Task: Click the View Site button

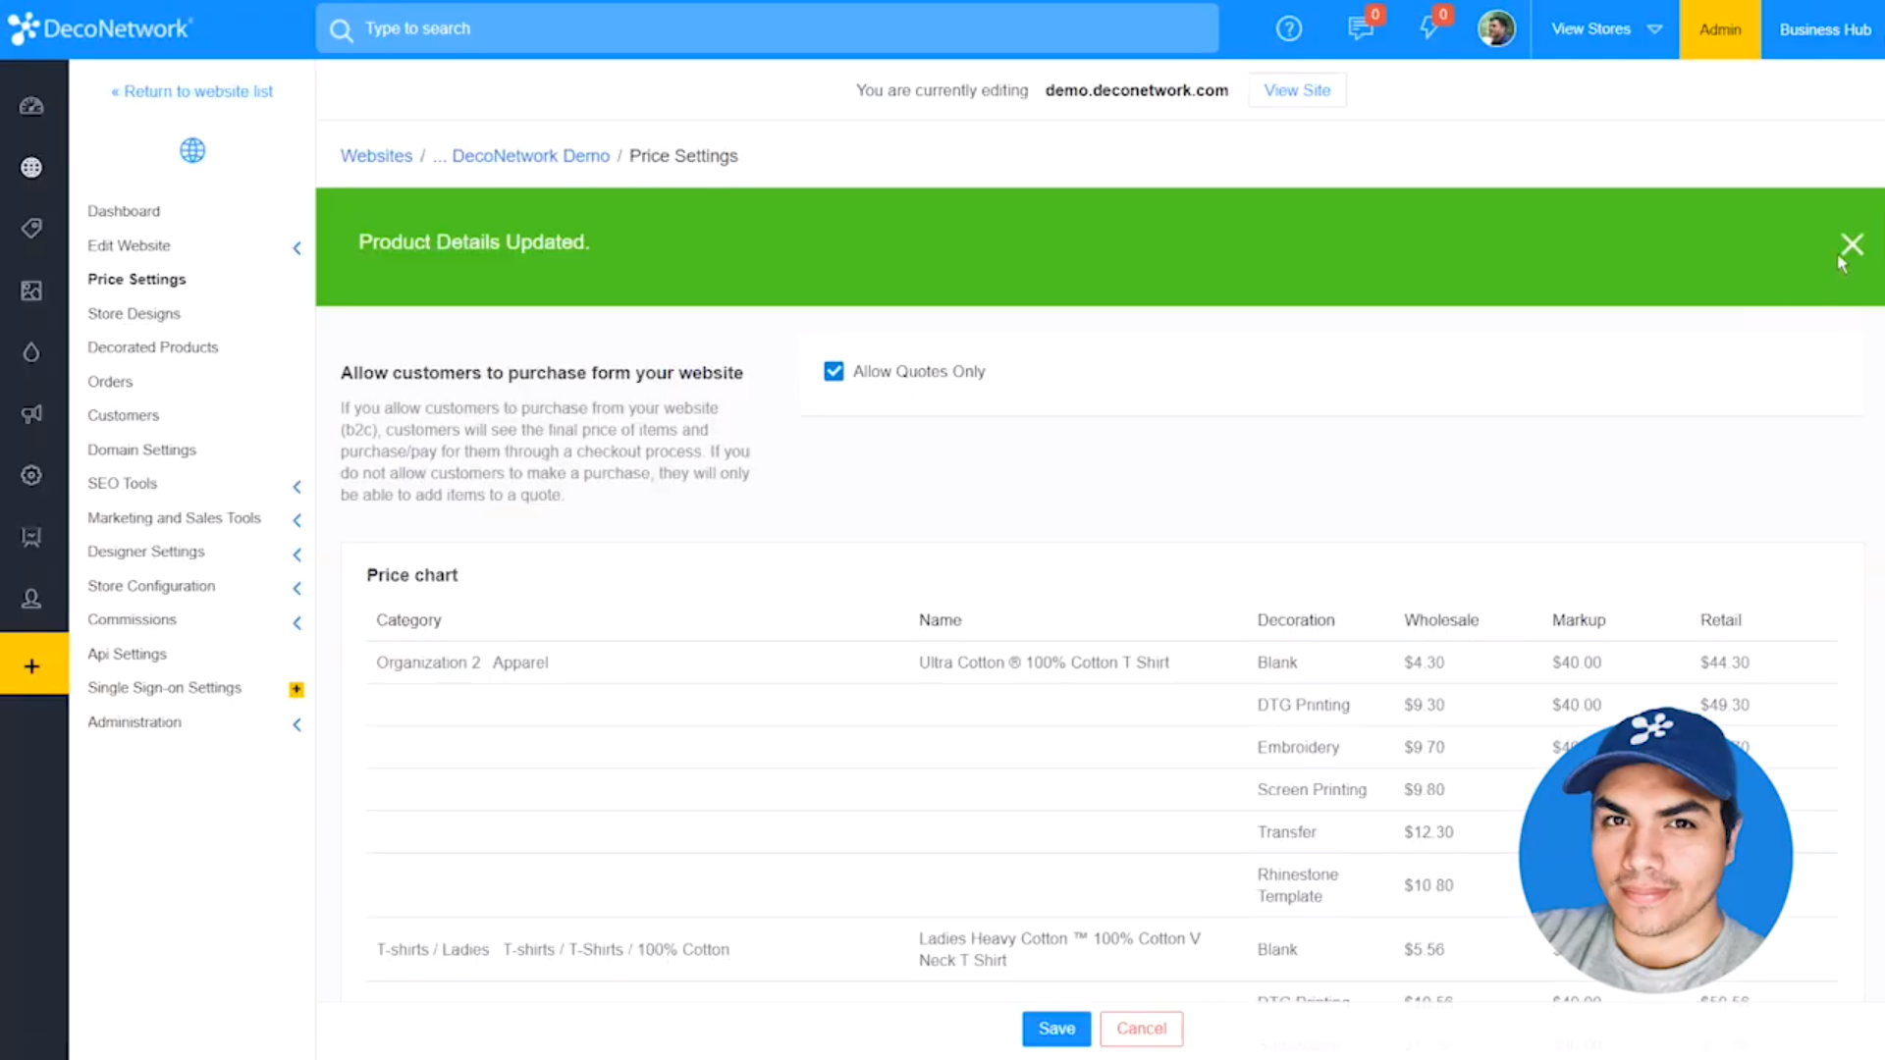Action: (1297, 89)
